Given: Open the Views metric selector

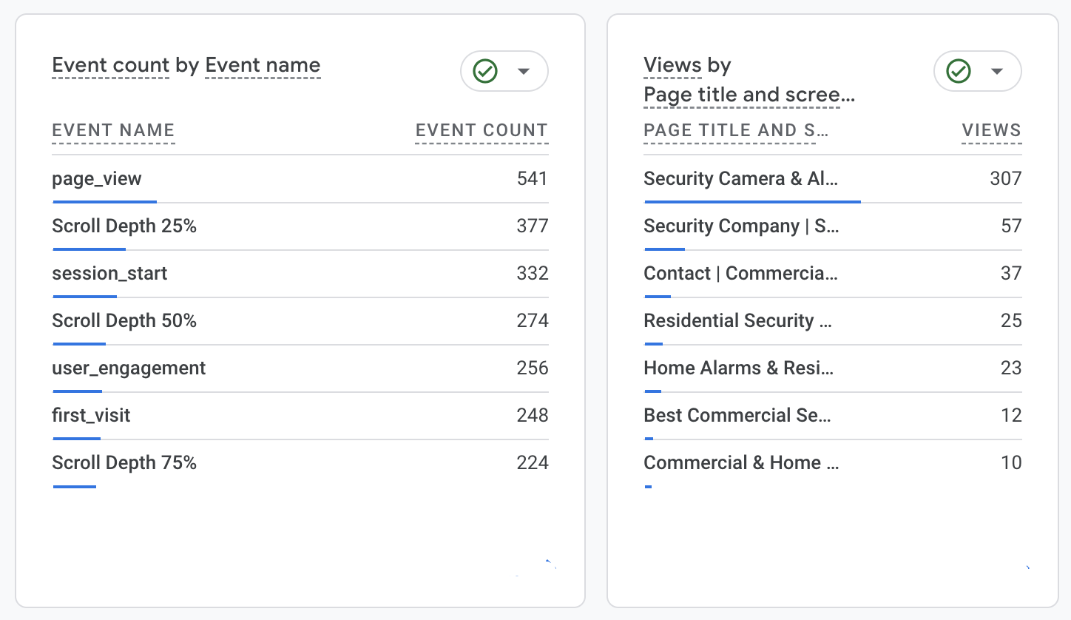Looking at the screenshot, I should (672, 66).
